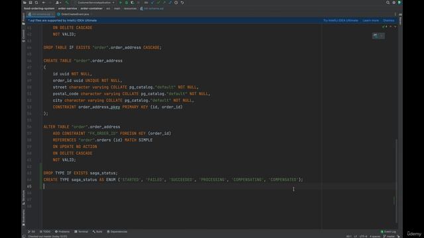Toggle tool window bars icon bottom left
Viewport: 424px width, 238px height.
24,237
